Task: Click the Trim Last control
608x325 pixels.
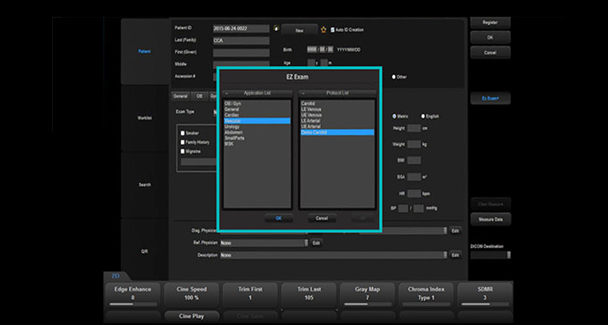Action: coord(308,295)
